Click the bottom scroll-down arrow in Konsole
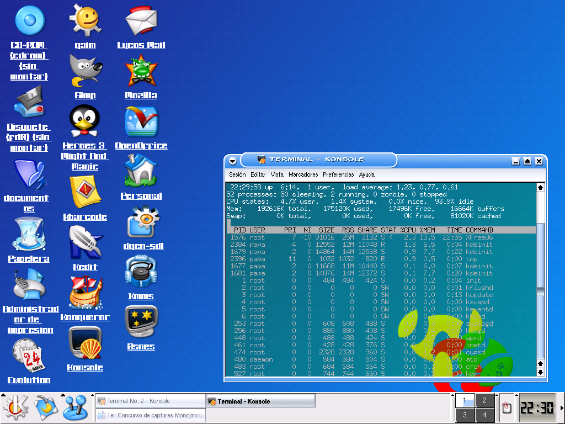Viewport: 565px width, 424px height. (x=540, y=372)
